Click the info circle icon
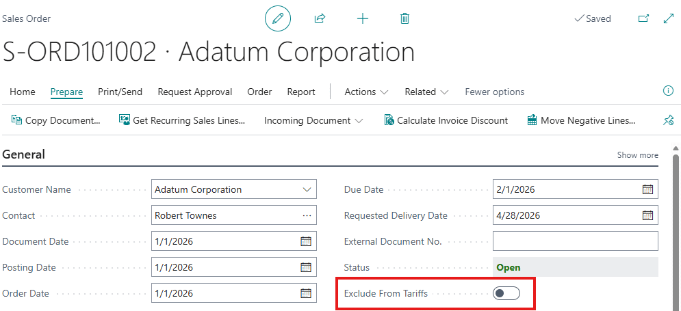The height and width of the screenshot is (311, 681). (669, 91)
